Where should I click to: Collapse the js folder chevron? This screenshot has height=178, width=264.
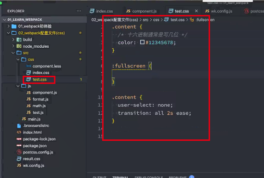pos(18,86)
